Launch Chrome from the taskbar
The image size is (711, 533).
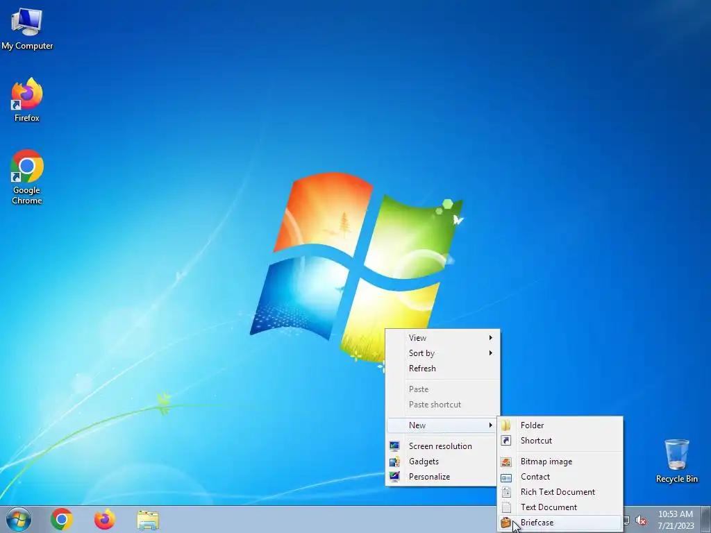(x=62, y=519)
